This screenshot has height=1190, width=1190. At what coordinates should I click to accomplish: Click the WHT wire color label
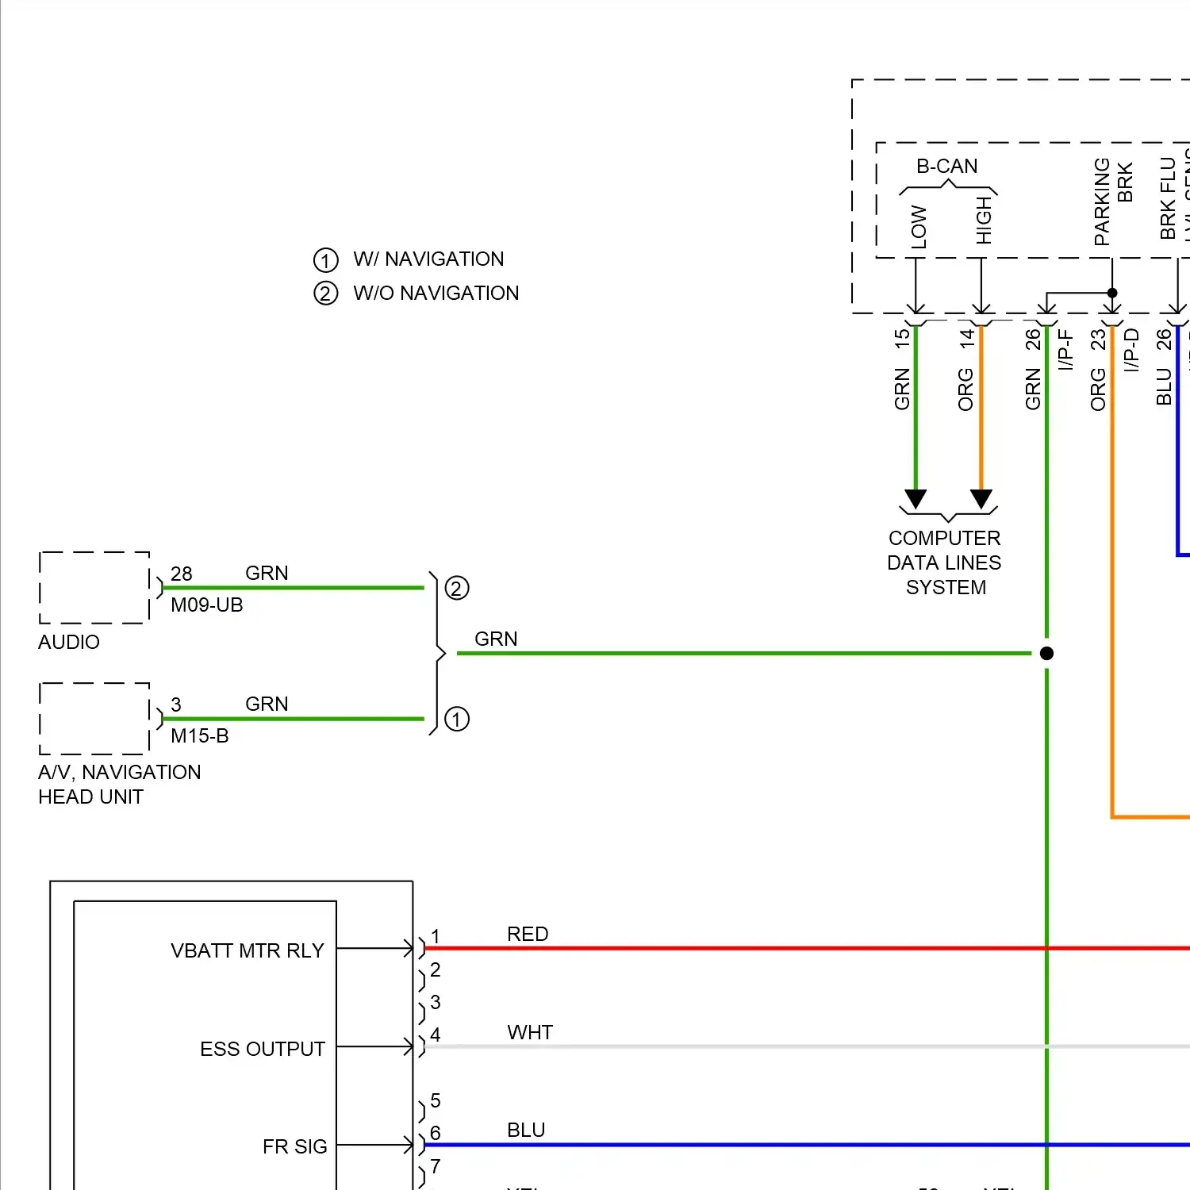530,1032
